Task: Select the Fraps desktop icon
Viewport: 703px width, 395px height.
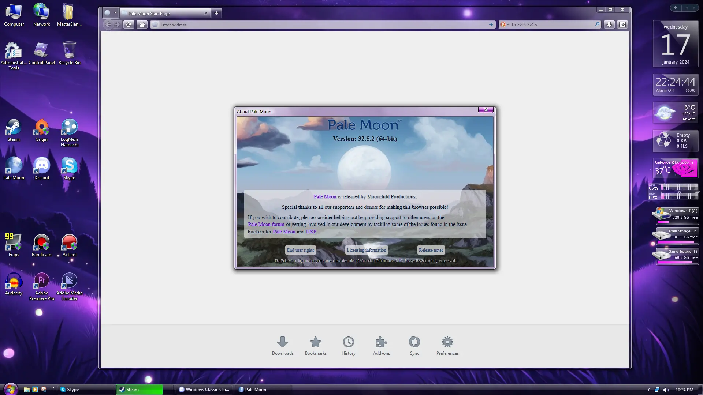Action: pyautogui.click(x=14, y=246)
